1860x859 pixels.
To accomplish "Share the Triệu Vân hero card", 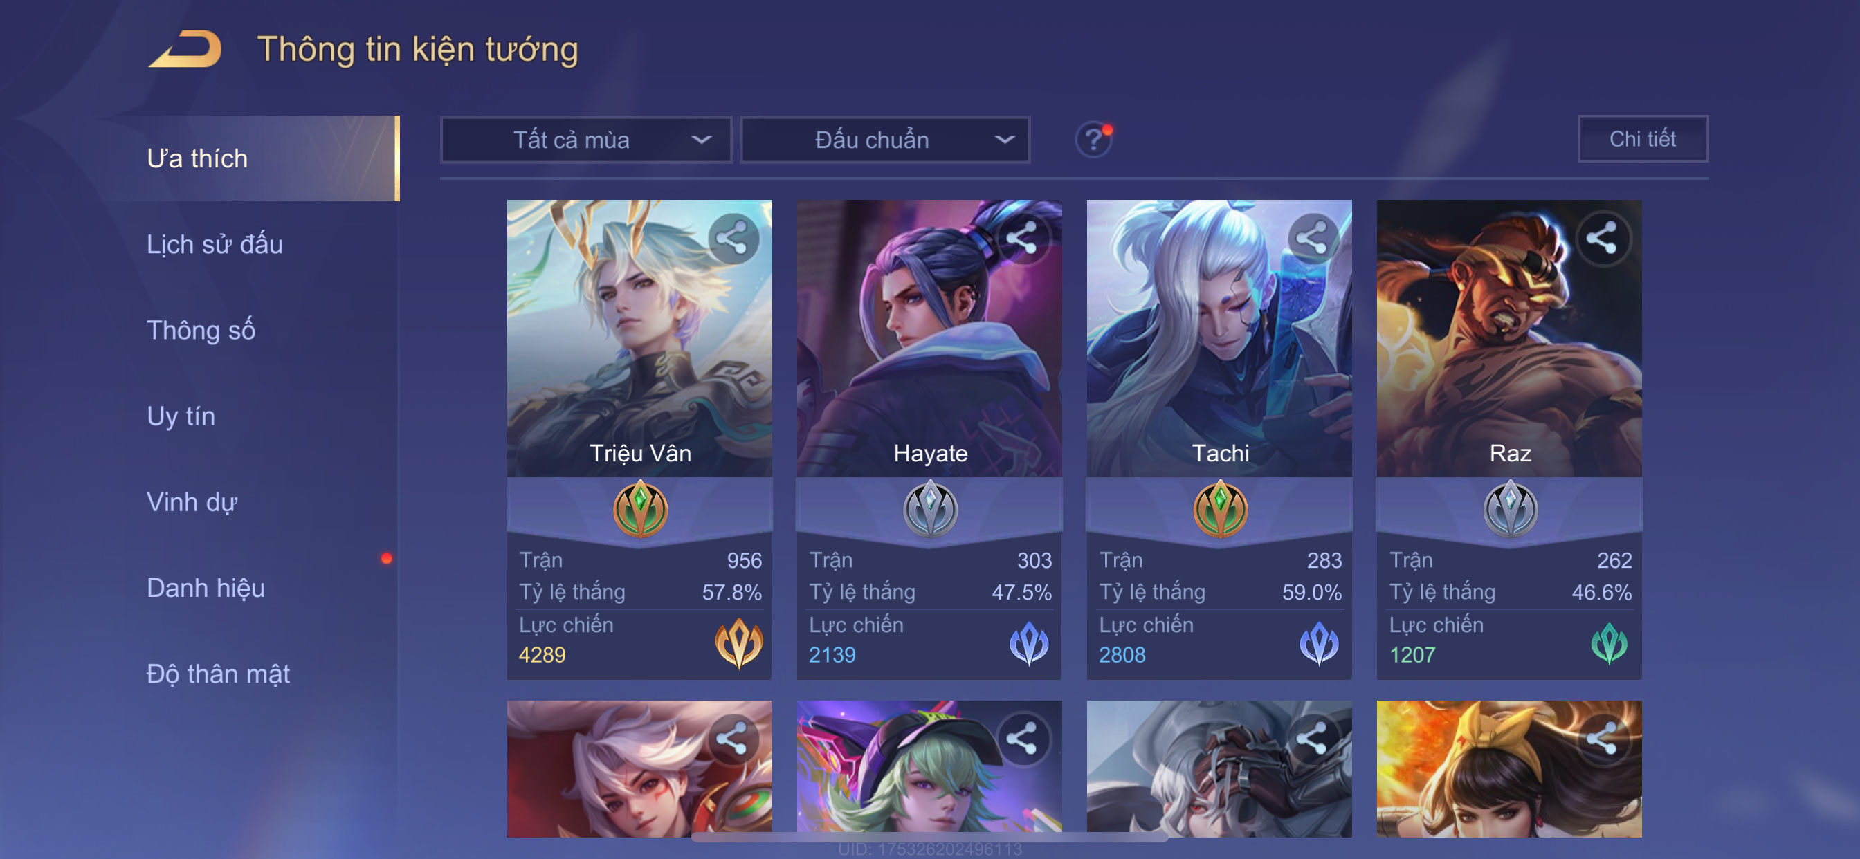I will [x=733, y=237].
